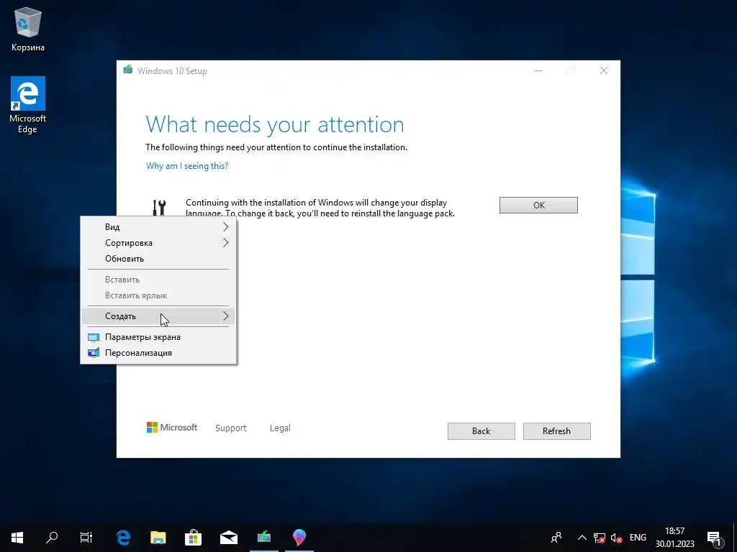Open File Explorer from the taskbar
The height and width of the screenshot is (552, 737).
click(158, 537)
